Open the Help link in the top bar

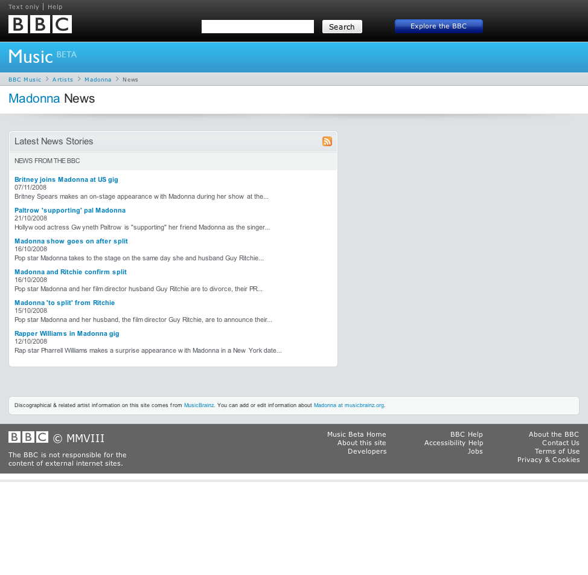coord(55,7)
